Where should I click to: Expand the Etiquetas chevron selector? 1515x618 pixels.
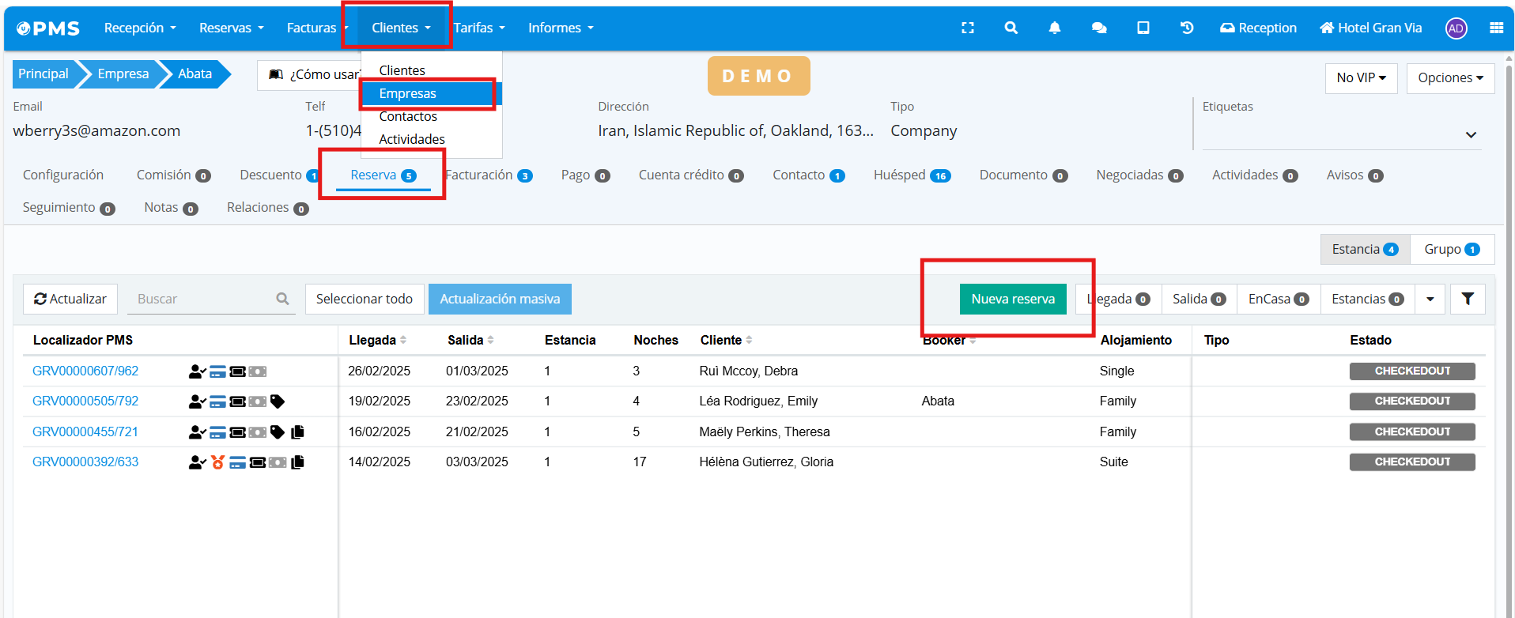[x=1471, y=135]
